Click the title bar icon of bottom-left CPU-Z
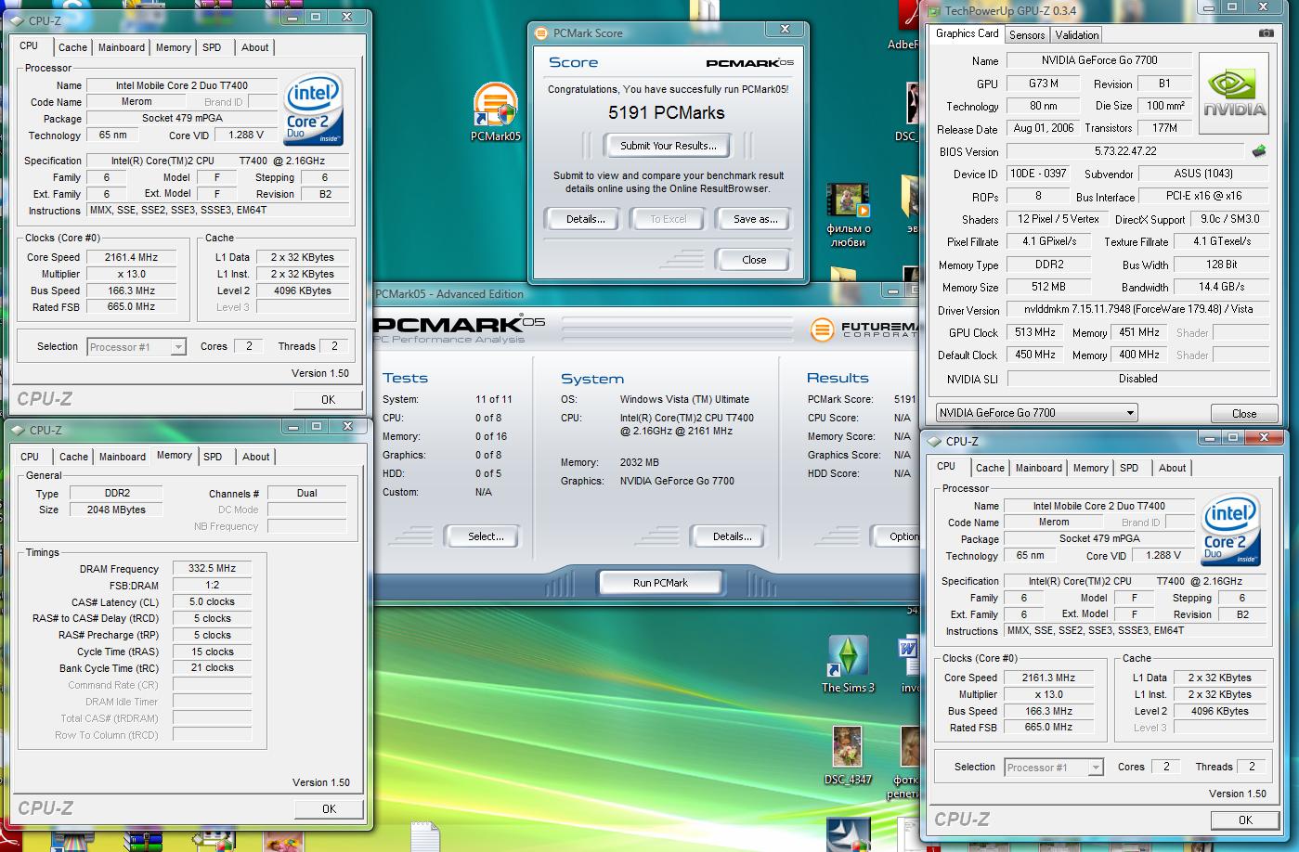Image resolution: width=1299 pixels, height=852 pixels. tap(19, 430)
